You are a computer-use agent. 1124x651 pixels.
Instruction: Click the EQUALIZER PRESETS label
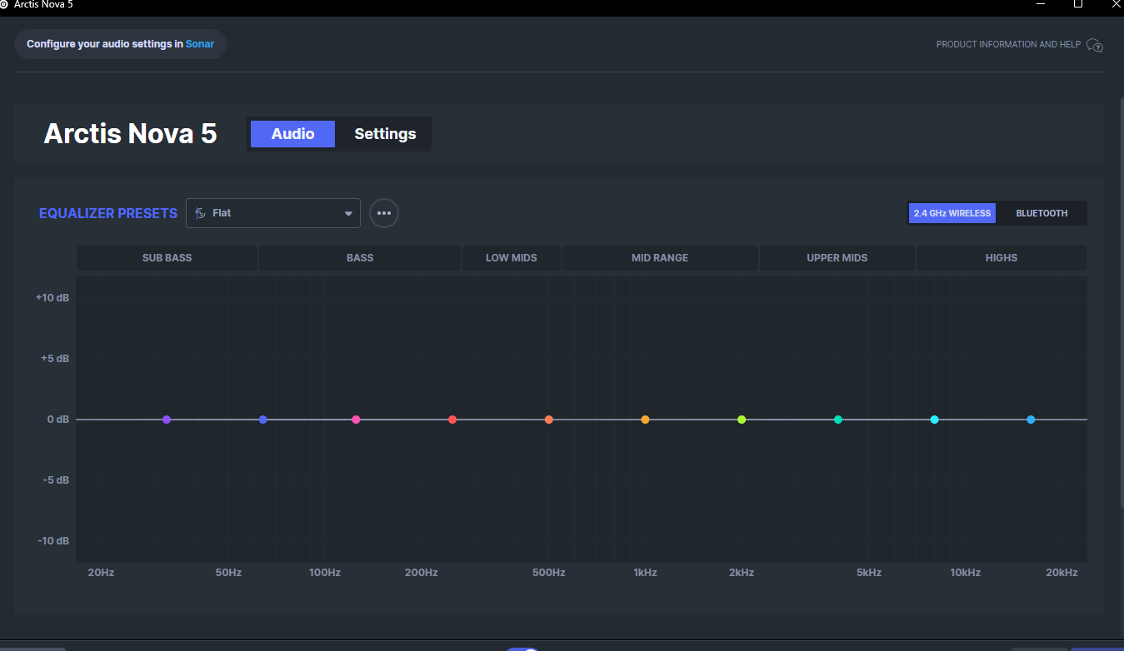108,213
